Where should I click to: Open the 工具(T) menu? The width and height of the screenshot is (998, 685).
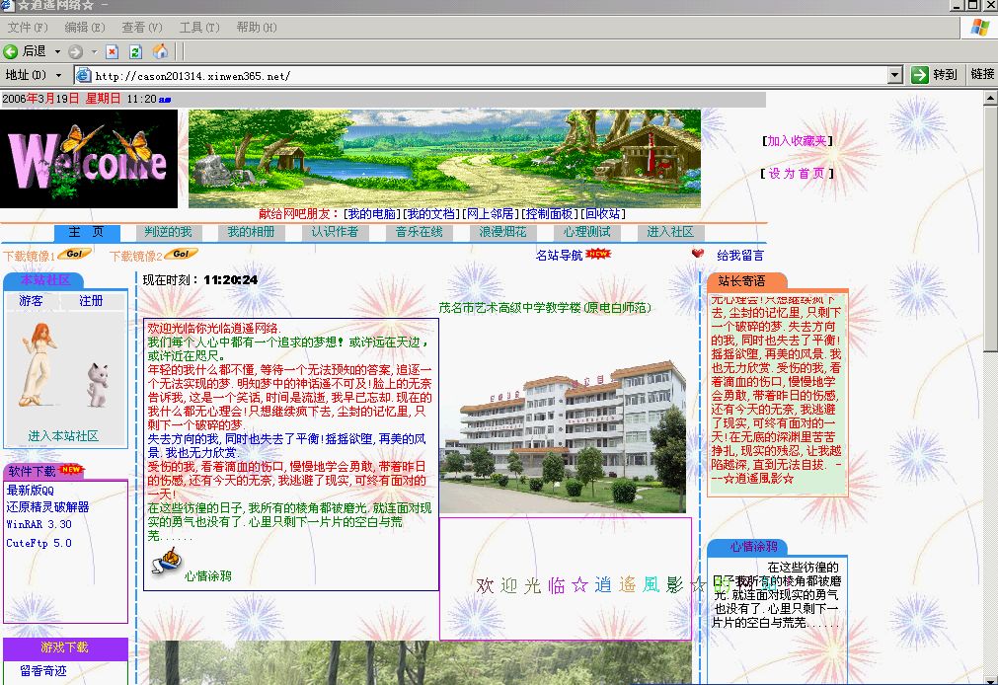click(198, 28)
